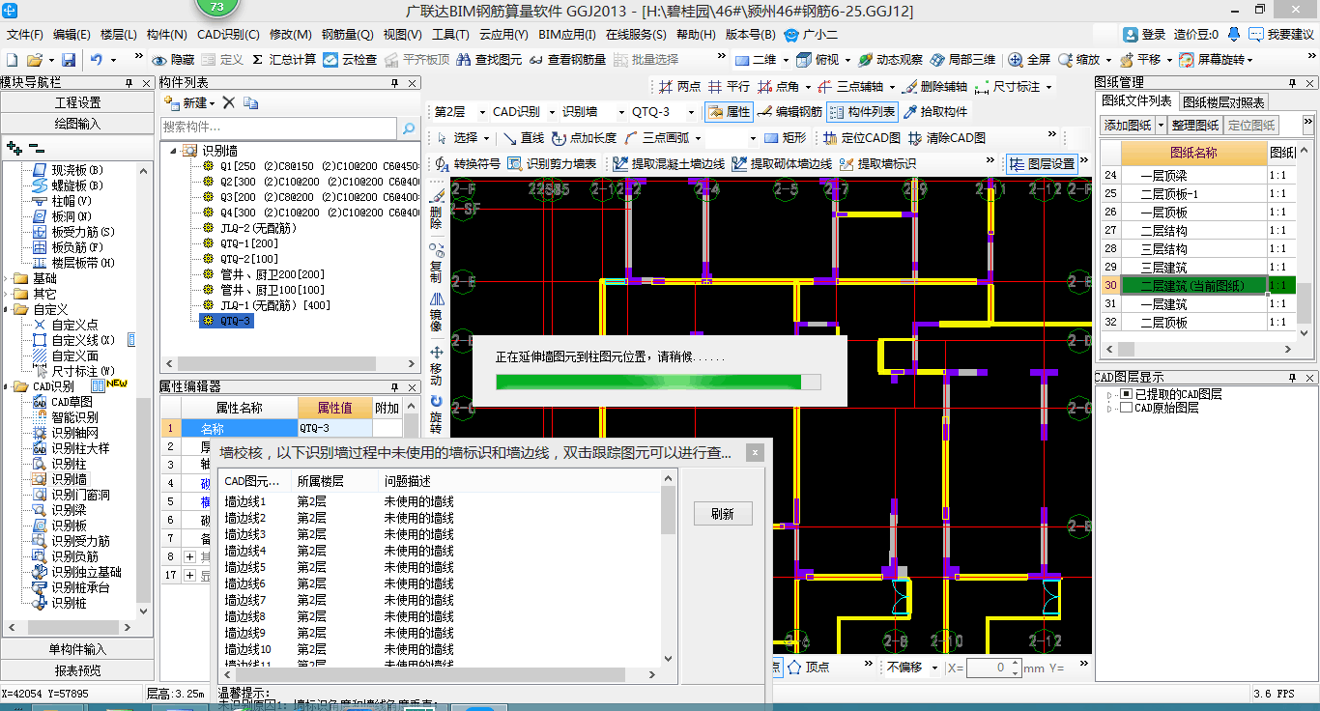The width and height of the screenshot is (1320, 711).
Task: Toggle 图层设置 layer settings button
Action: pos(1043,164)
